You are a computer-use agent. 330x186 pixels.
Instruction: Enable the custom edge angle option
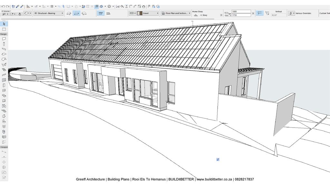point(267,13)
